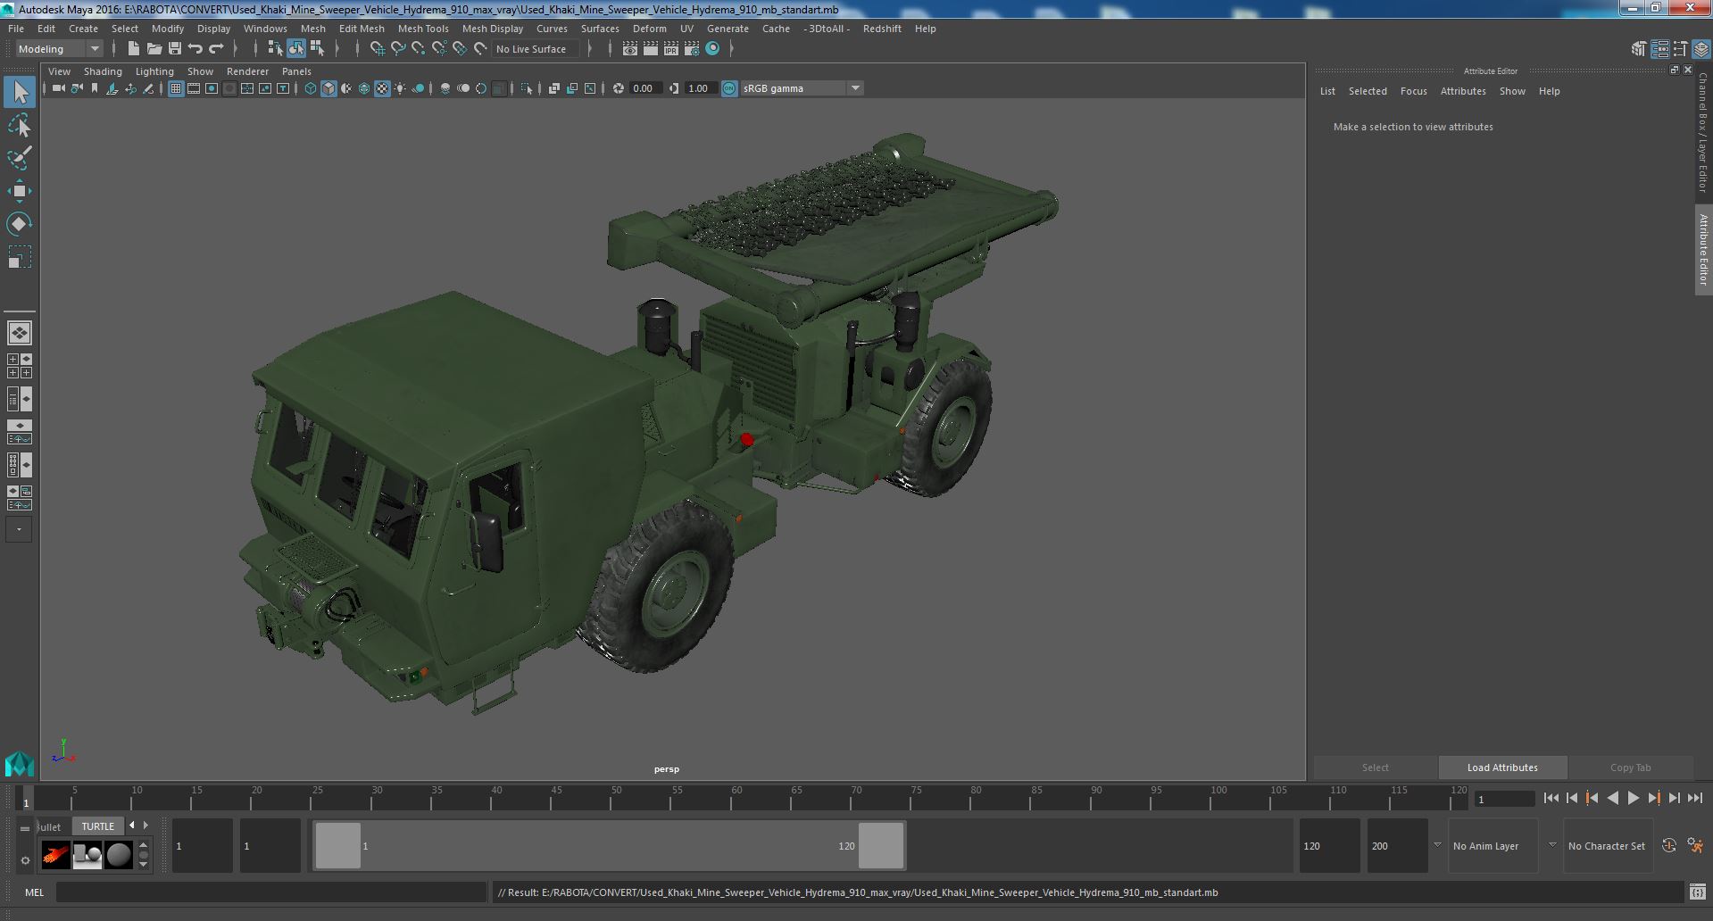Image resolution: width=1713 pixels, height=921 pixels.
Task: Open the Mesh Tools menu
Action: 423,29
